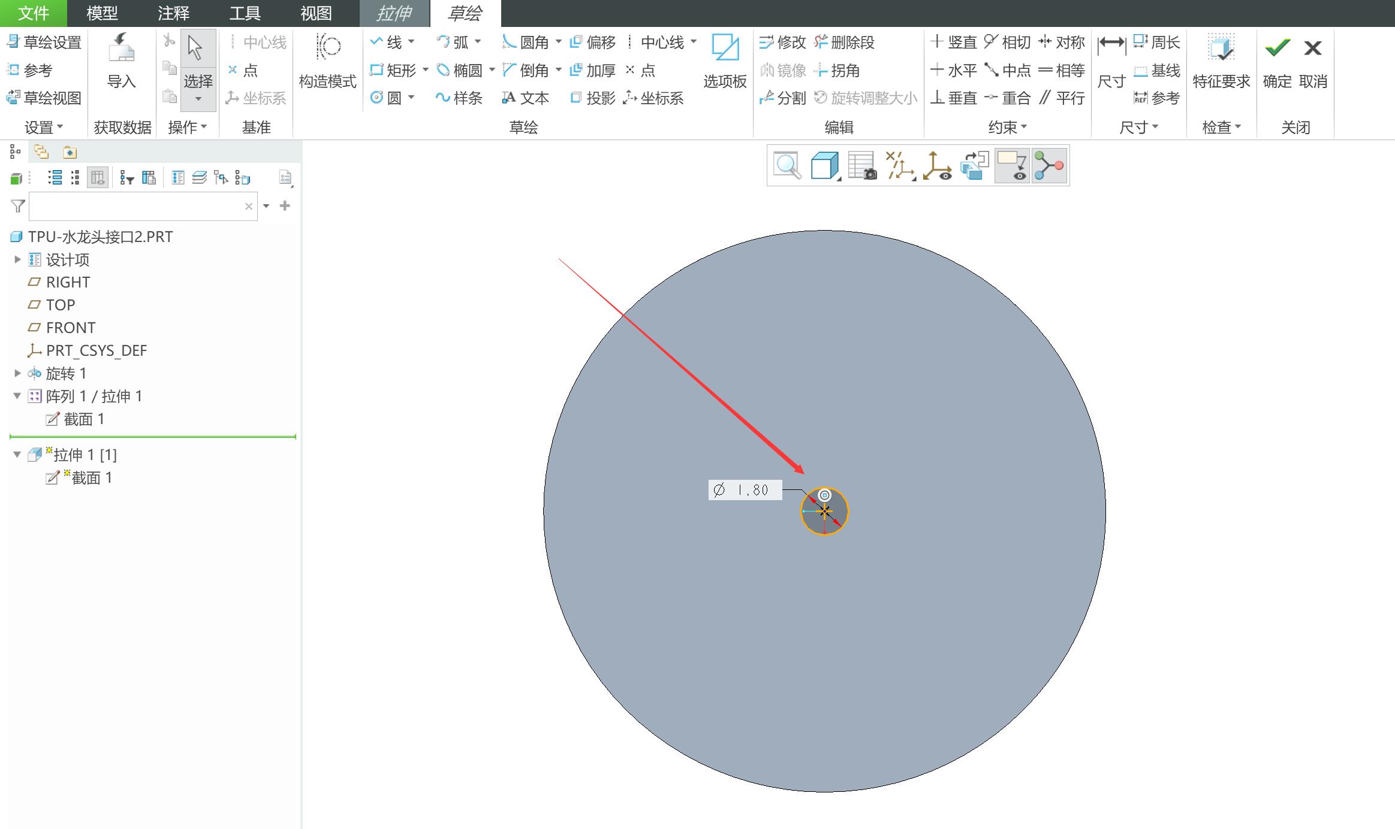
Task: Click the zoom-in magnifier in graphics toolbar
Action: point(787,166)
